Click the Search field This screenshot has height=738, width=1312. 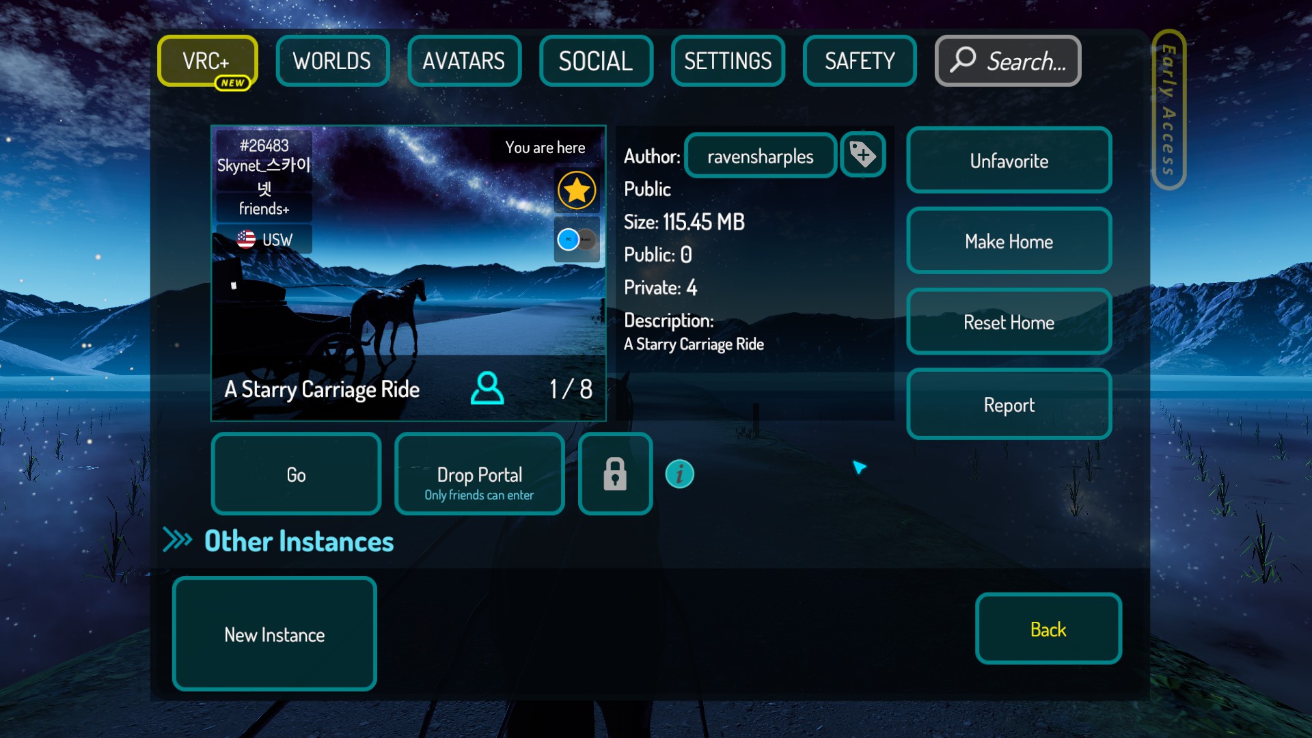coord(1008,61)
